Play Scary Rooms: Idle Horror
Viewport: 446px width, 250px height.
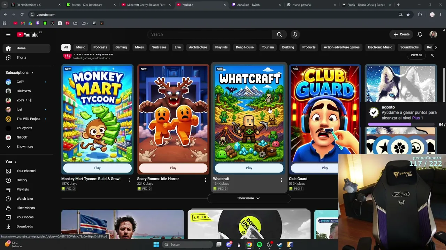point(173,168)
